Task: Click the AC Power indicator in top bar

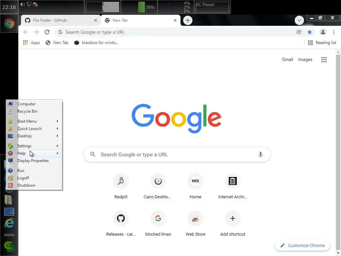Action: pos(212,7)
